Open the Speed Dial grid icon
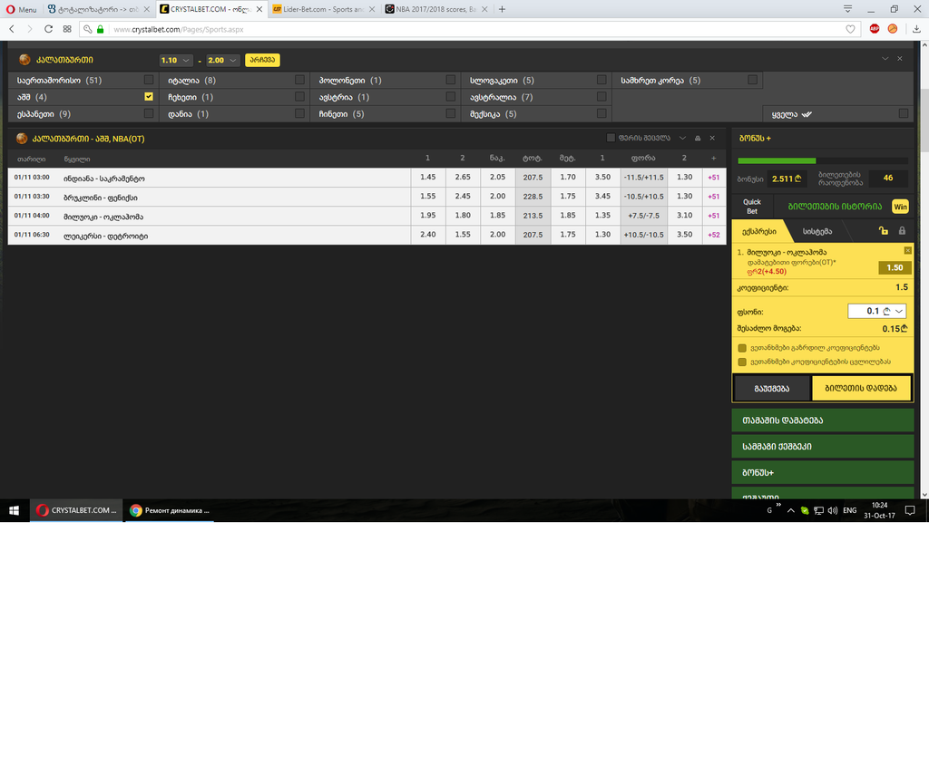 [x=67, y=29]
